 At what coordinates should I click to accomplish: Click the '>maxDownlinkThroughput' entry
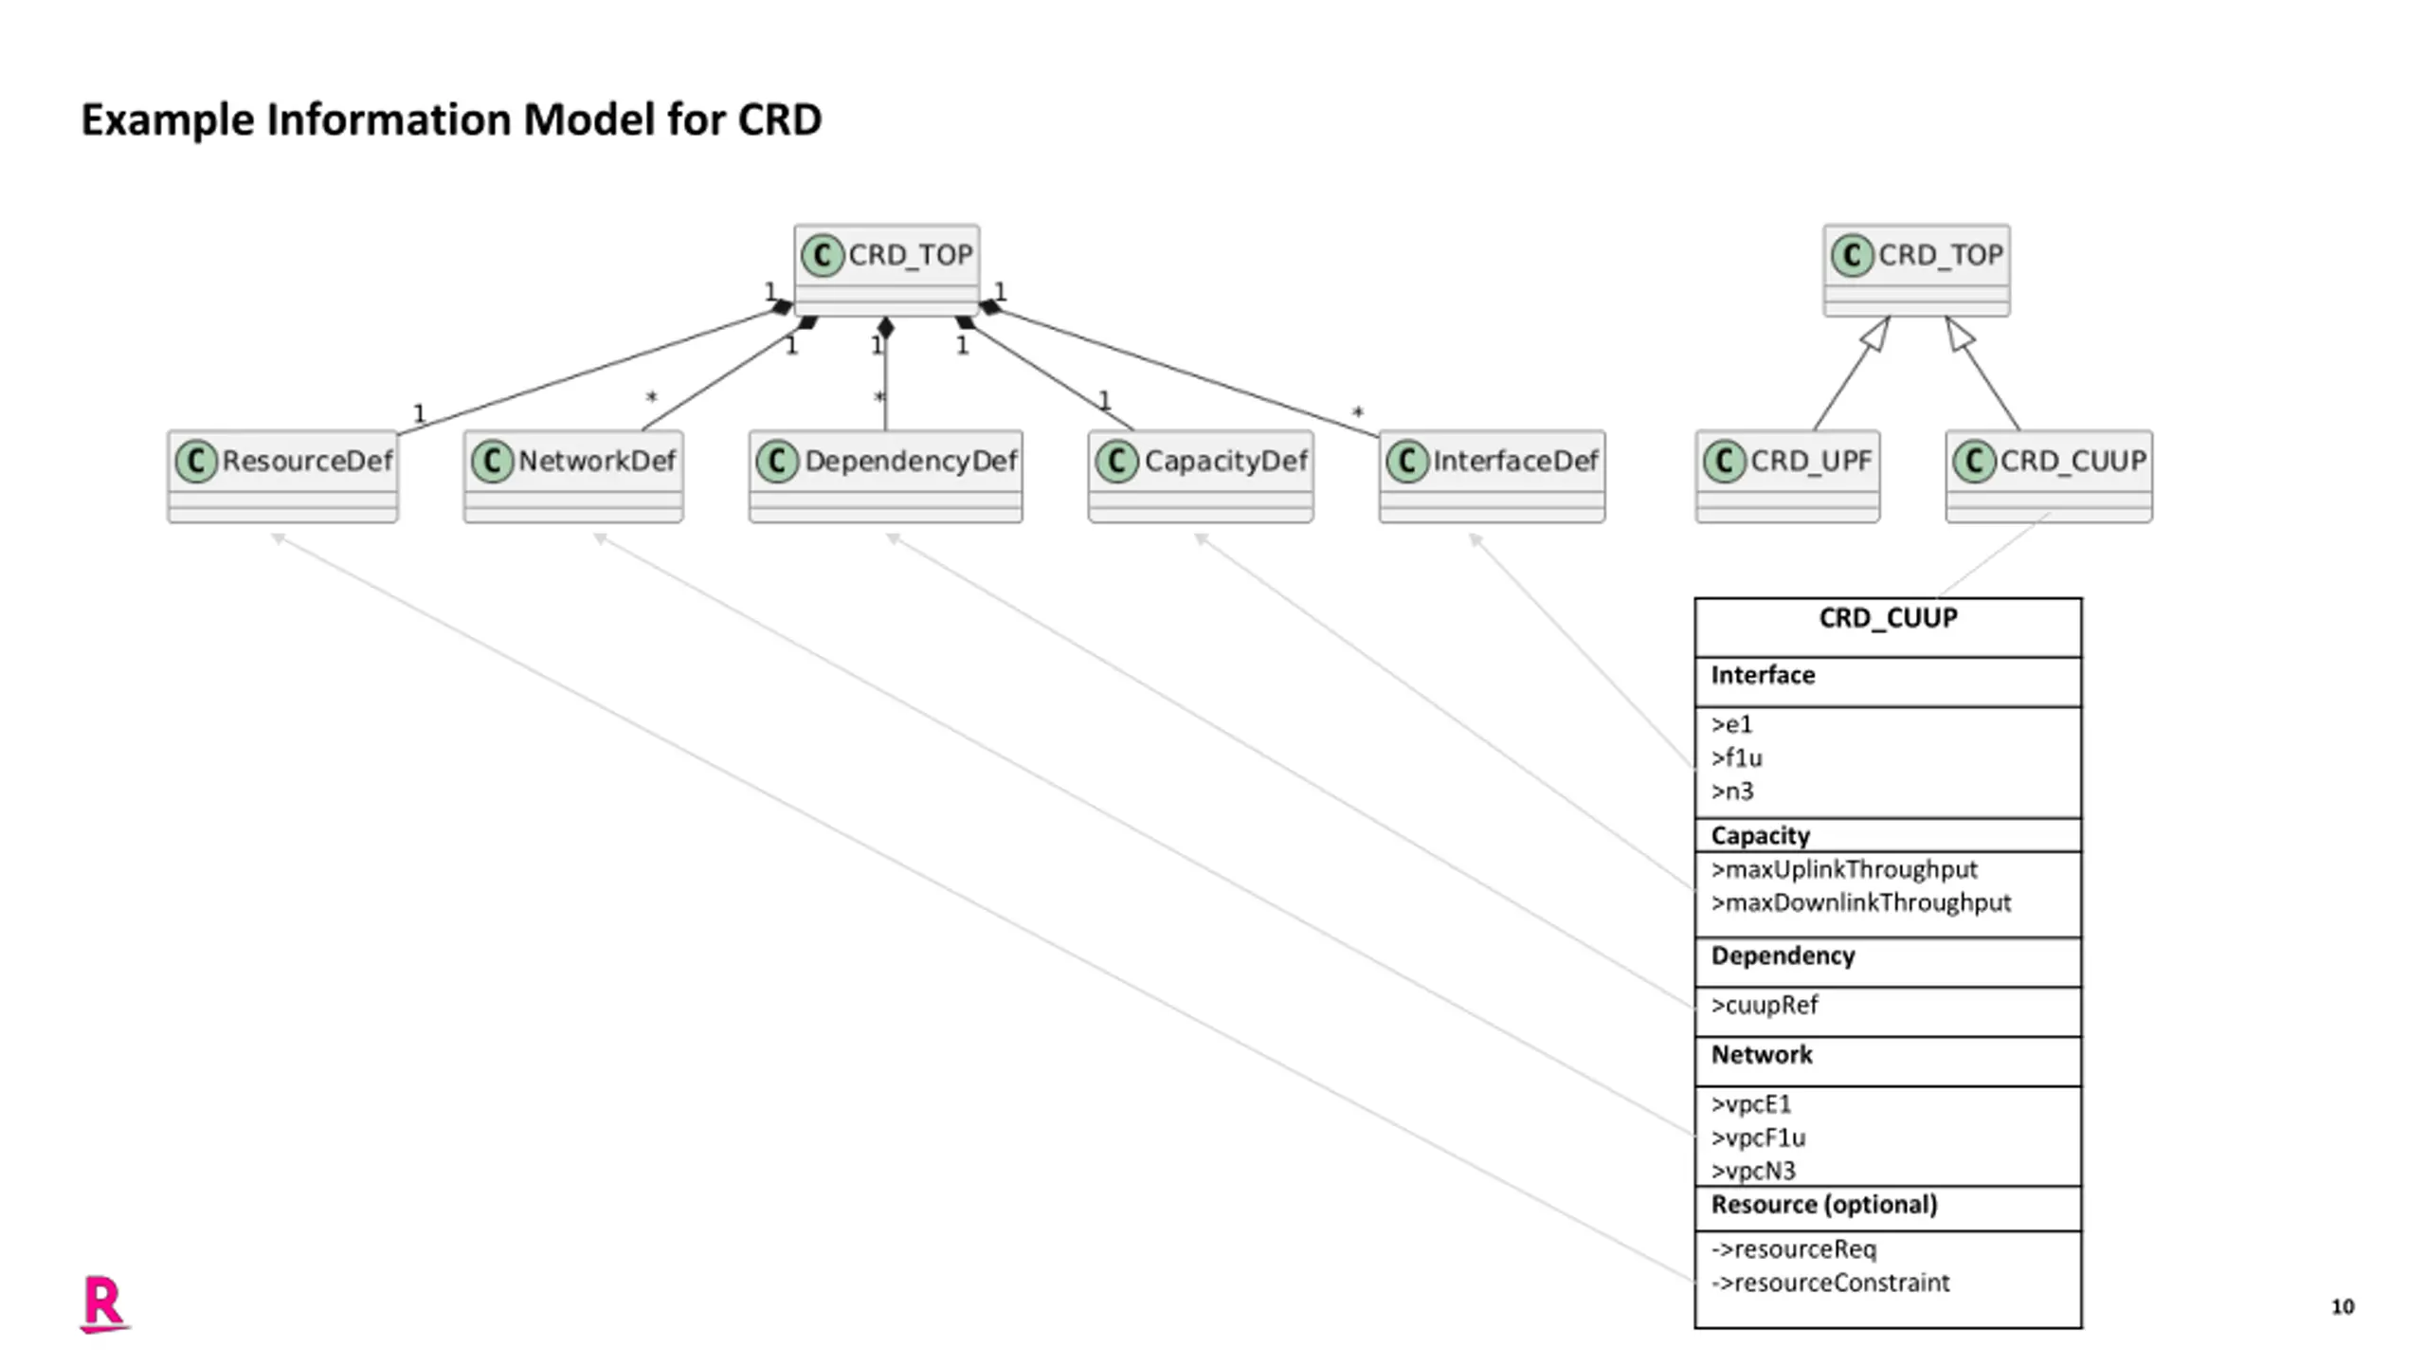(1860, 902)
